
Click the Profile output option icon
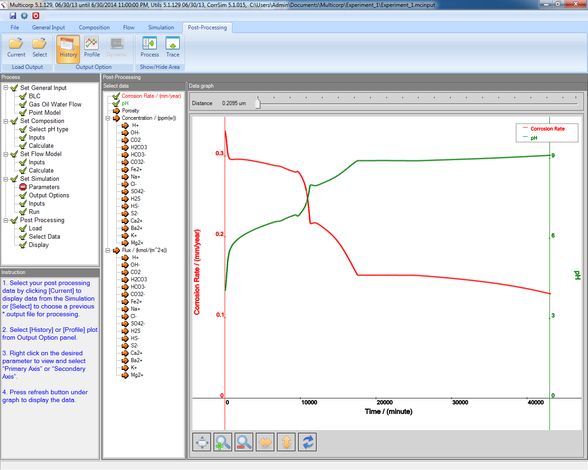[91, 47]
